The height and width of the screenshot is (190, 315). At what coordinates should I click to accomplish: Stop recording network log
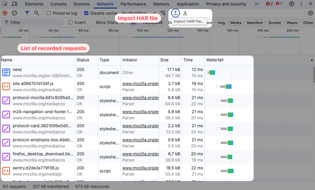tap(5, 13)
